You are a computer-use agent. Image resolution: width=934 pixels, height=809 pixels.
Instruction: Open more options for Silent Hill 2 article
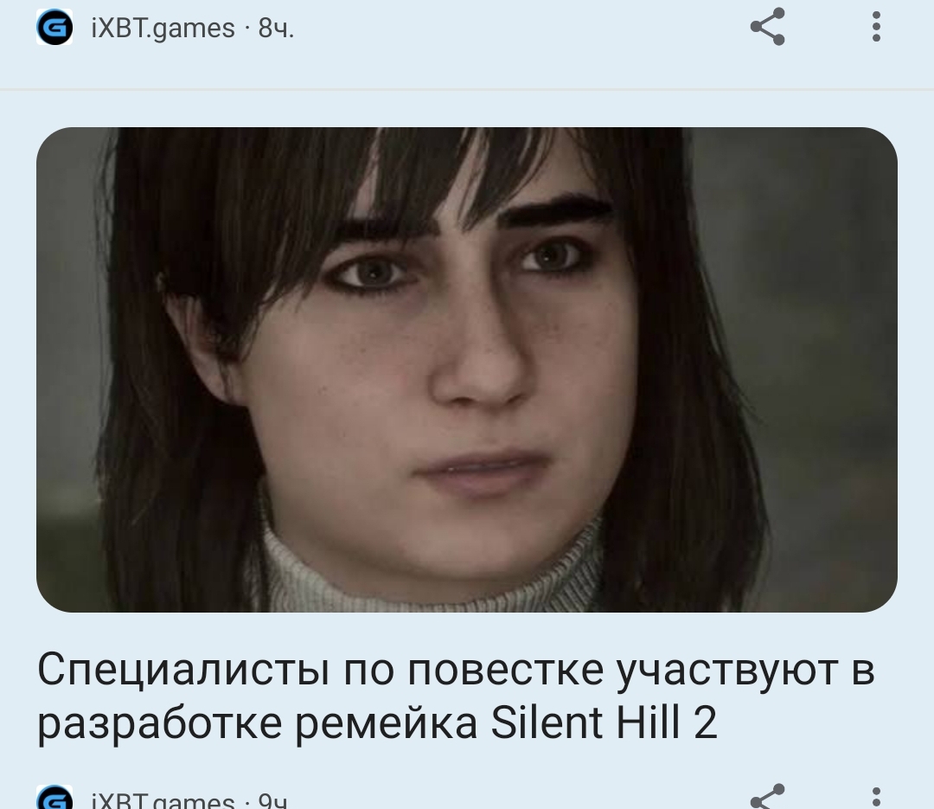[x=875, y=797]
